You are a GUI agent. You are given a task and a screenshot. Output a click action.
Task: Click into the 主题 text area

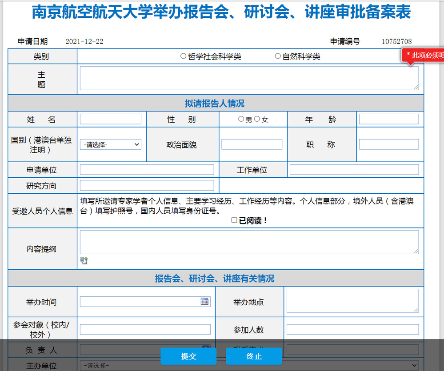[x=249, y=78]
